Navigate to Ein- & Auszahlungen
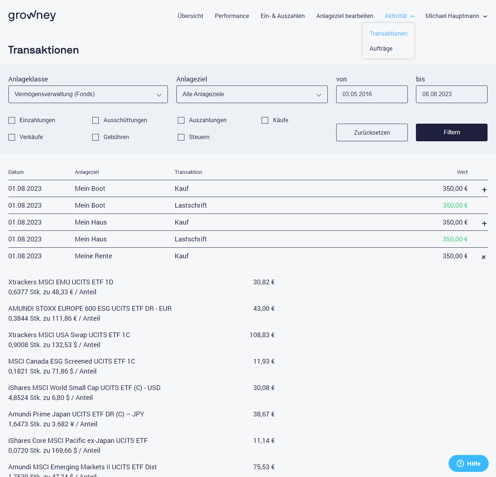This screenshot has height=477, width=496. coord(283,16)
